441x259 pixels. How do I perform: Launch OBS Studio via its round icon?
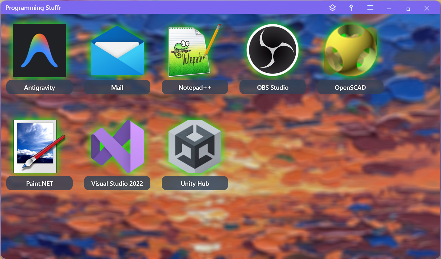coord(272,51)
